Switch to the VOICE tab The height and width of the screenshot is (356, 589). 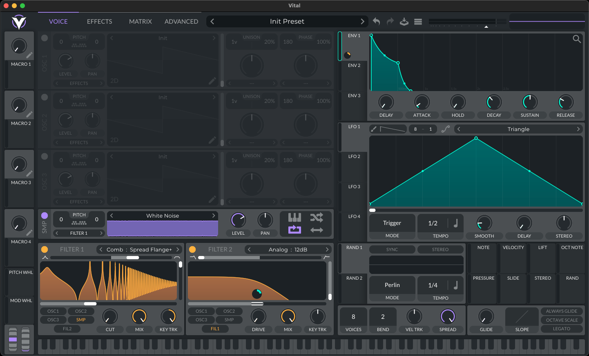pos(58,22)
